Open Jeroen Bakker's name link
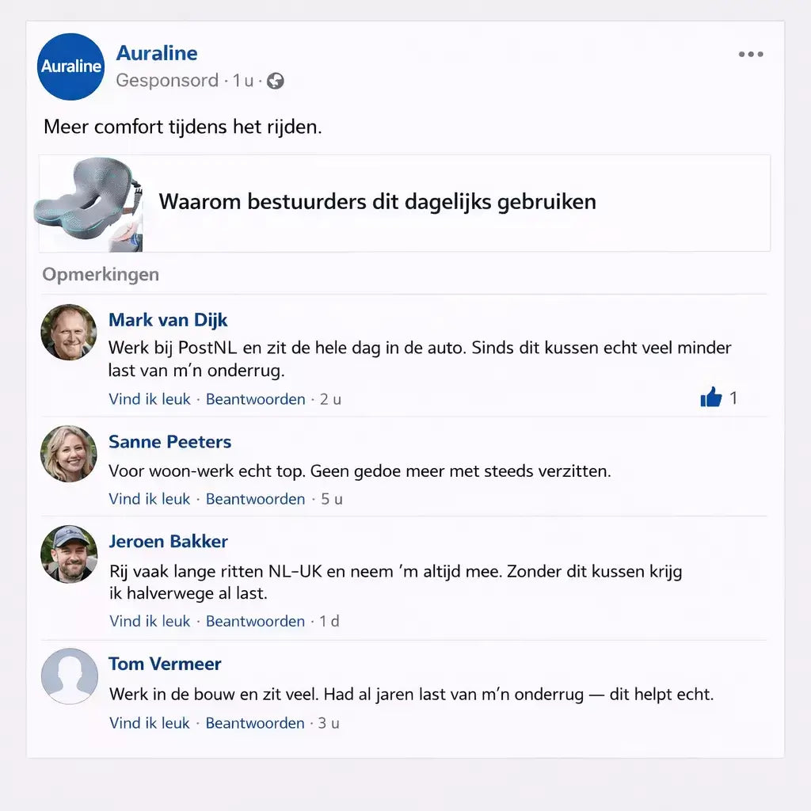811x811 pixels. 168,541
